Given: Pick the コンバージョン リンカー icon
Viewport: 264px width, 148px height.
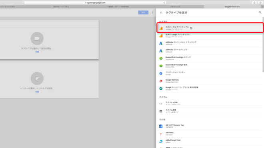Looking at the screenshot, I should 161,73.
